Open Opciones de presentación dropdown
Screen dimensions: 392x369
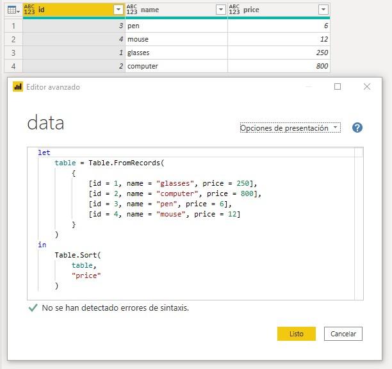290,127
